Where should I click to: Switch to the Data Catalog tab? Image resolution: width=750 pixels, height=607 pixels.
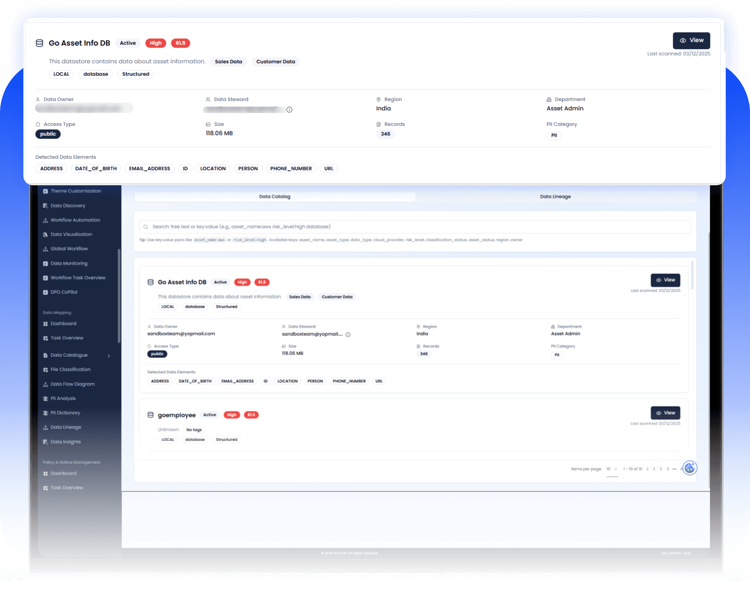coord(275,197)
